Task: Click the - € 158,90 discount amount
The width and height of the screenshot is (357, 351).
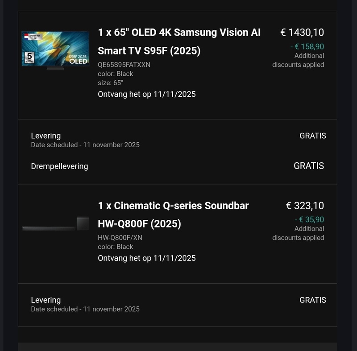Action: pos(307,46)
